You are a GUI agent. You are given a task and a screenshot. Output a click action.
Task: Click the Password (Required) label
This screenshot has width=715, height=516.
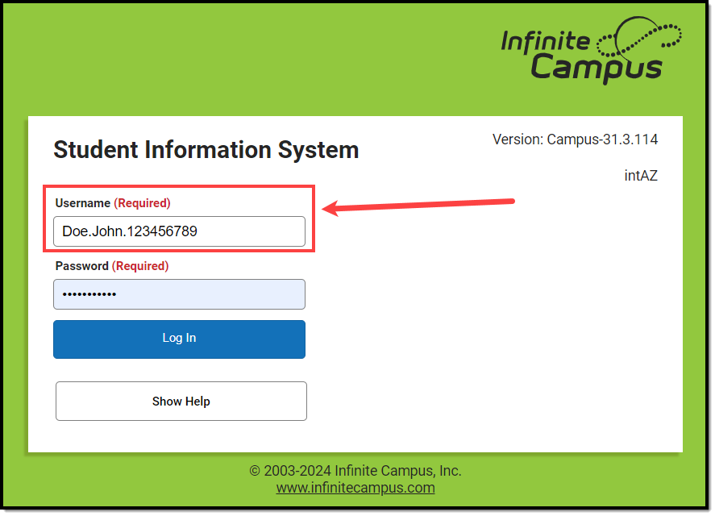pos(112,266)
